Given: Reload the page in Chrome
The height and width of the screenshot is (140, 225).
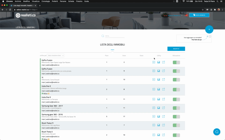Looking at the screenshot, I should click(10, 10).
